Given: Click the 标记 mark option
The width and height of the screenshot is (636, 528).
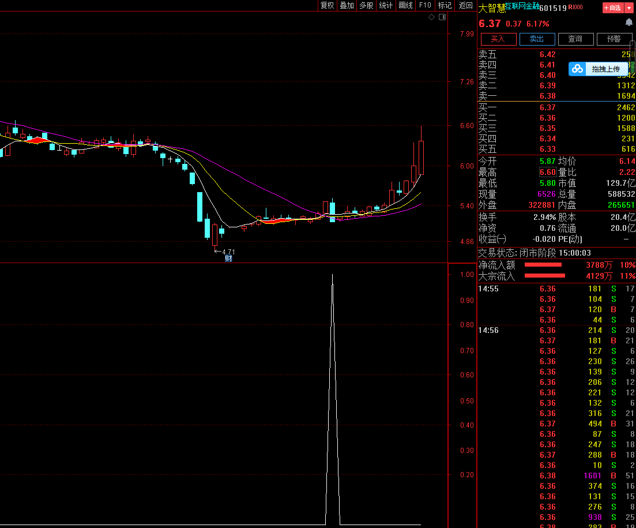Looking at the screenshot, I should pyautogui.click(x=445, y=5).
